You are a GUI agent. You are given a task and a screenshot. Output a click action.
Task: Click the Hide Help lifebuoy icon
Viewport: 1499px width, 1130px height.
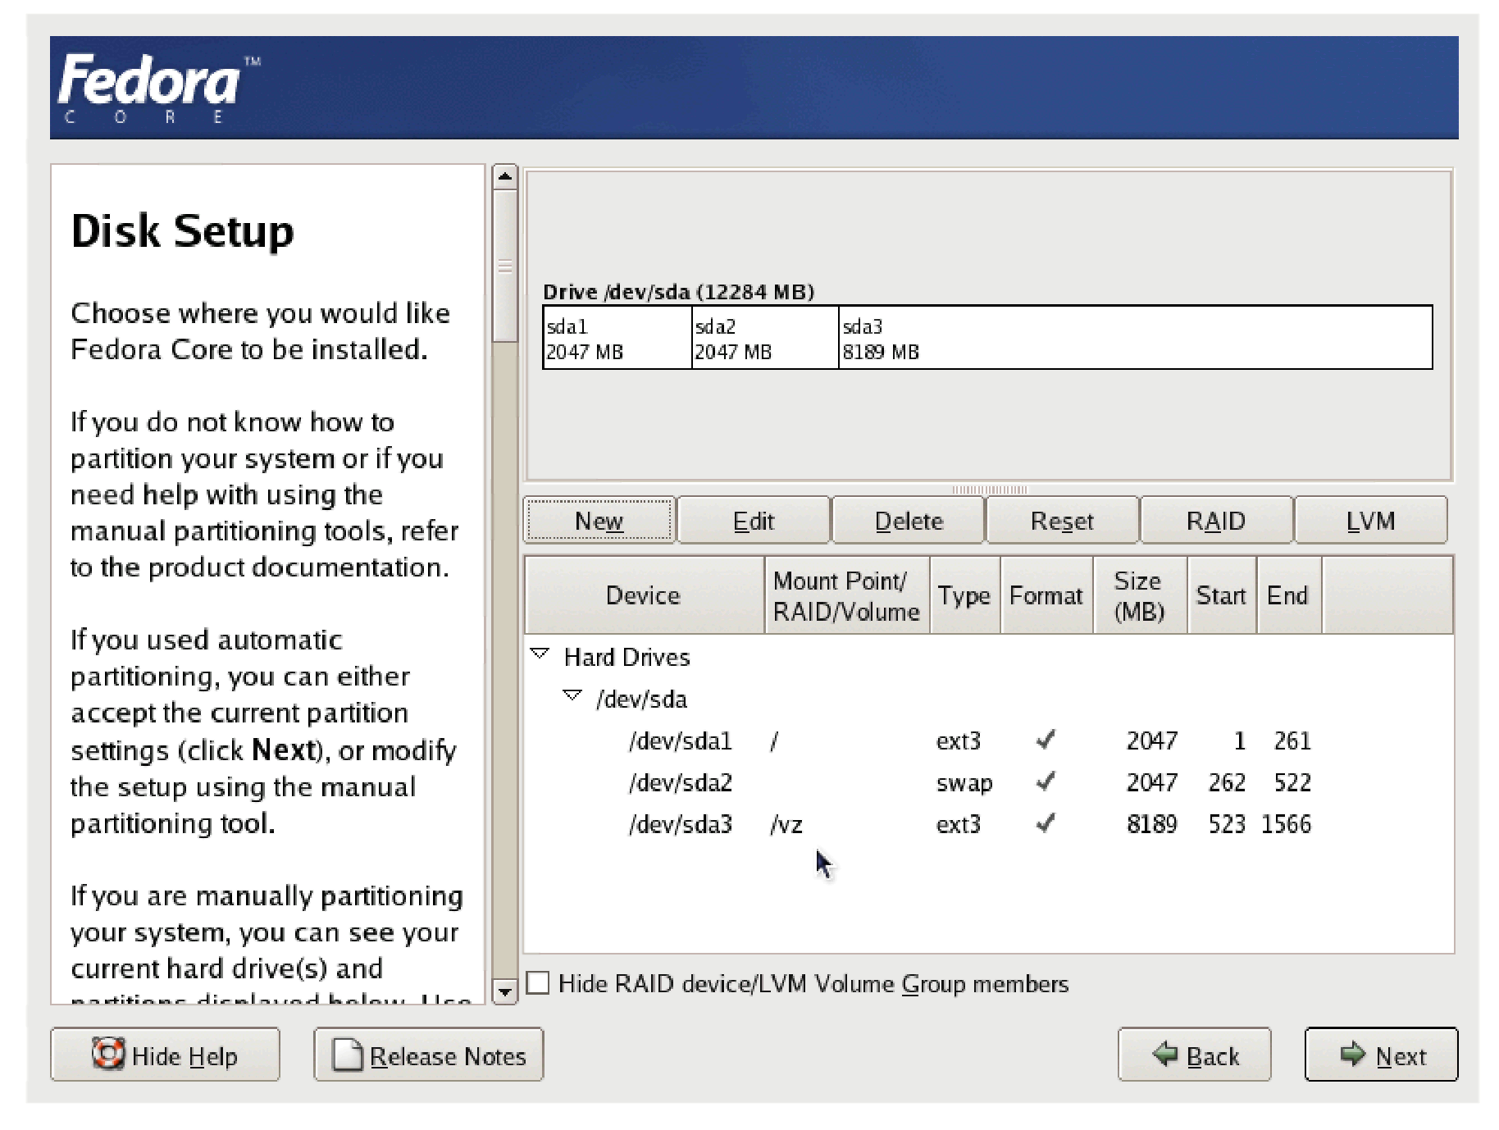point(108,1054)
